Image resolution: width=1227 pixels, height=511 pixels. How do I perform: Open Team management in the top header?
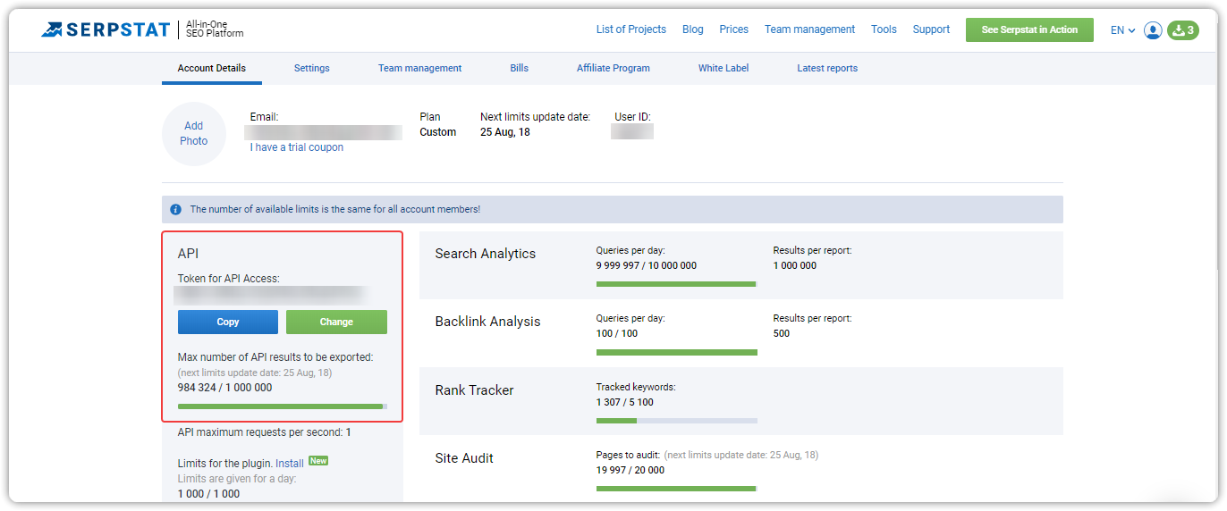[x=810, y=29]
